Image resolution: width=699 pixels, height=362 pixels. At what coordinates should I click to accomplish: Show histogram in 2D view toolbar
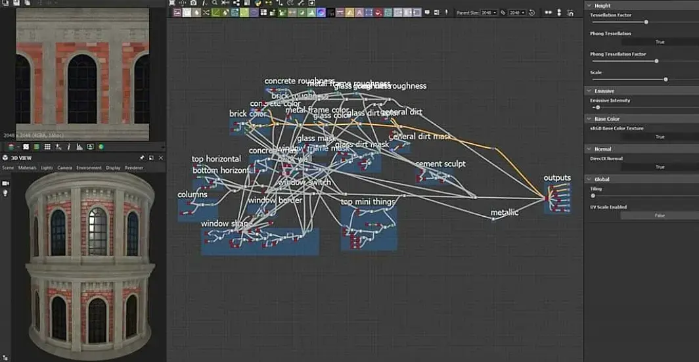pos(79,147)
